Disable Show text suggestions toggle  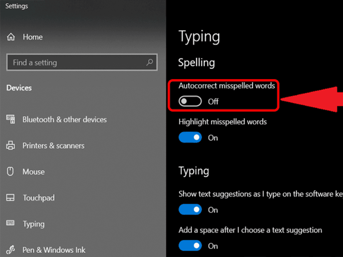click(x=190, y=210)
